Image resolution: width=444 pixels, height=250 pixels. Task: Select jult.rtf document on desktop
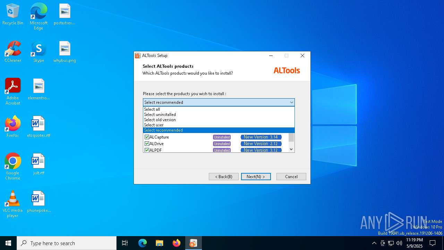39,165
